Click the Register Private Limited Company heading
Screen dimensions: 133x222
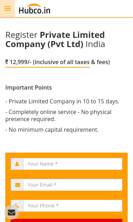55,40
